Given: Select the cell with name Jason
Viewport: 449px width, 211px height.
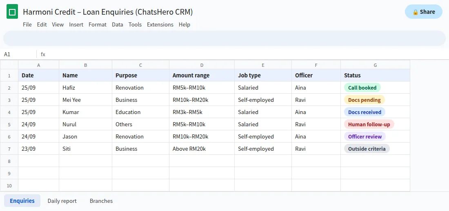Looking at the screenshot, I should (x=86, y=136).
